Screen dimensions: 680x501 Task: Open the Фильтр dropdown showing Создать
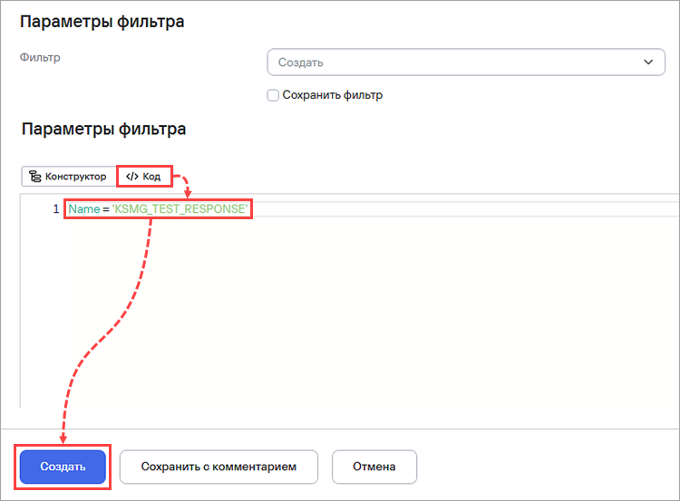tap(466, 63)
